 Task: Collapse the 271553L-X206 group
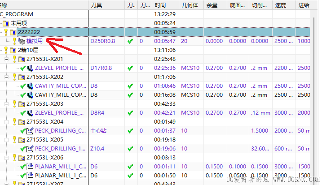pos(7,158)
